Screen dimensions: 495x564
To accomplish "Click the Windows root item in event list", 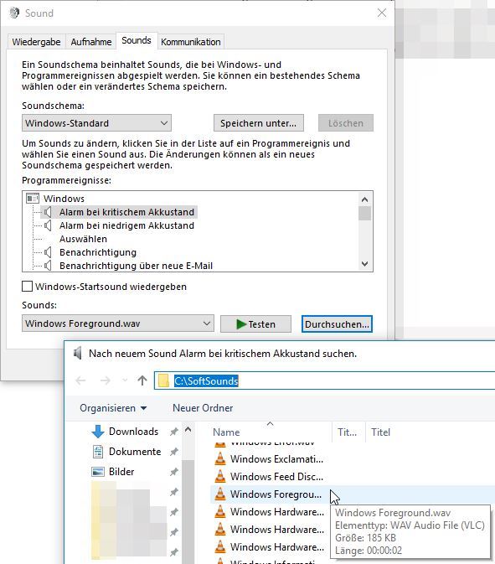I will [x=64, y=199].
